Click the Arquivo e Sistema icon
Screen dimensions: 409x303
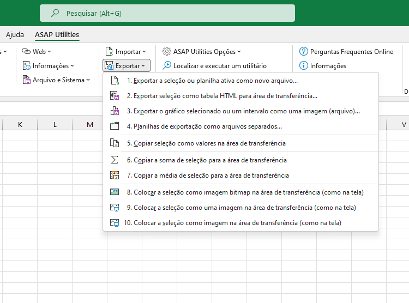pyautogui.click(x=26, y=80)
